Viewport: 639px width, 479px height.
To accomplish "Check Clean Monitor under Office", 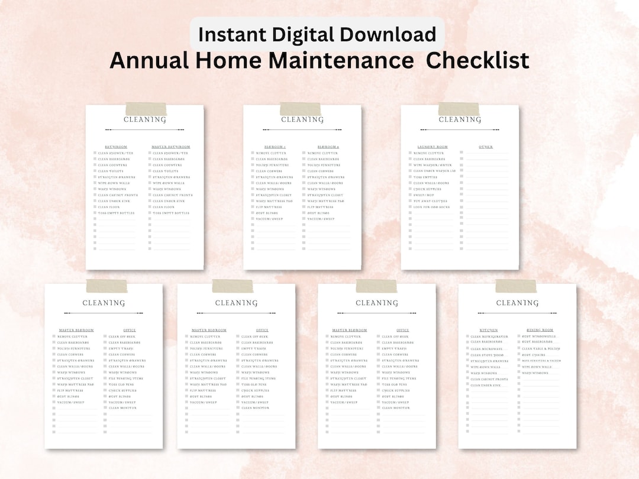I will click(x=105, y=408).
